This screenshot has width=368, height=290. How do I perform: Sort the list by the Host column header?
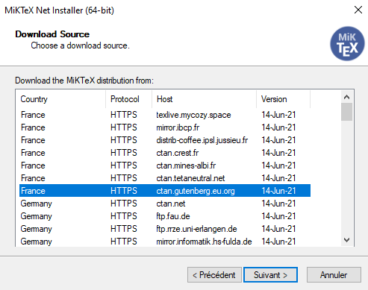tap(204, 99)
